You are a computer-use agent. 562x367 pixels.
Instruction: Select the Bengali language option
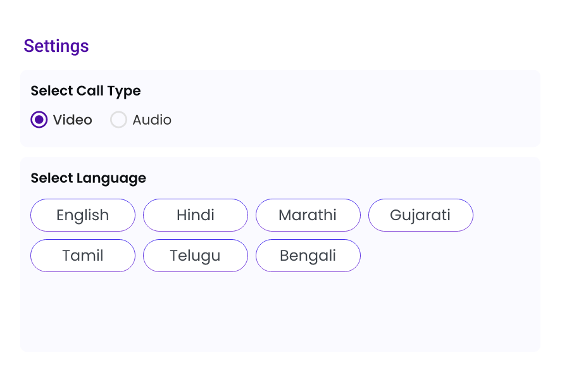tap(308, 256)
